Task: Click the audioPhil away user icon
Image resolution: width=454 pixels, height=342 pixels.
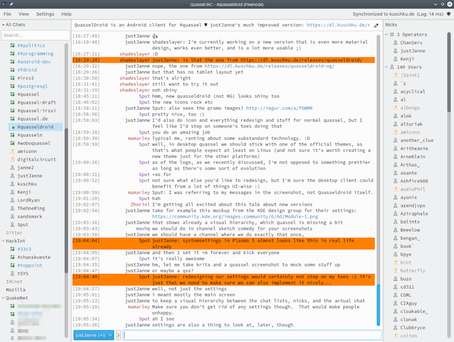Action: tap(395, 189)
